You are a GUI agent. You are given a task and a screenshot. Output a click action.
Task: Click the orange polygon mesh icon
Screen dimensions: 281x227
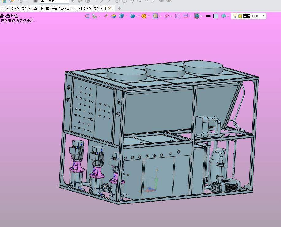tap(144, 16)
